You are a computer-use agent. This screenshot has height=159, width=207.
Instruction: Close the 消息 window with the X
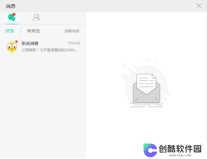(199, 6)
